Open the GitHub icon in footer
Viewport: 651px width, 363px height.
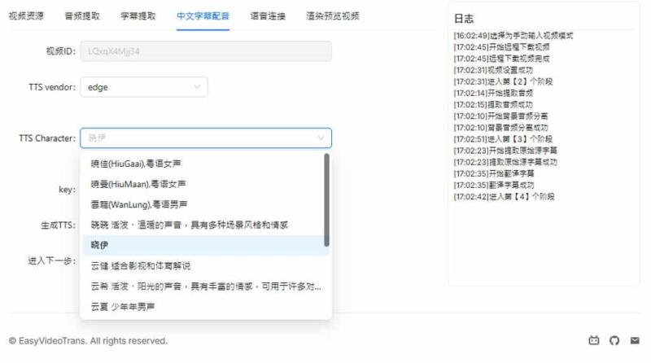(x=614, y=340)
